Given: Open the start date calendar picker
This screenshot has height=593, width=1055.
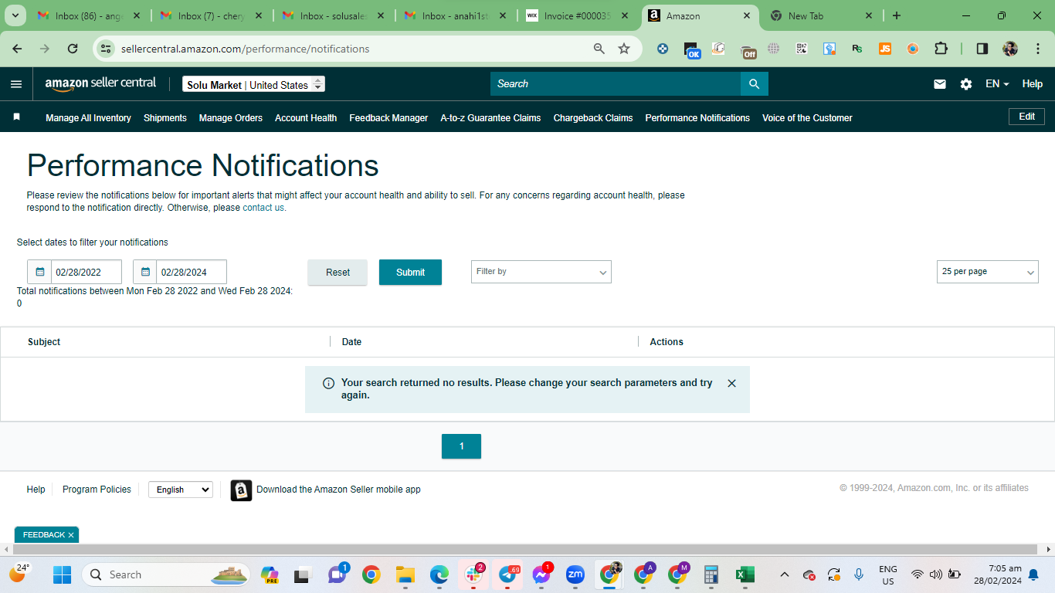Looking at the screenshot, I should click(39, 272).
